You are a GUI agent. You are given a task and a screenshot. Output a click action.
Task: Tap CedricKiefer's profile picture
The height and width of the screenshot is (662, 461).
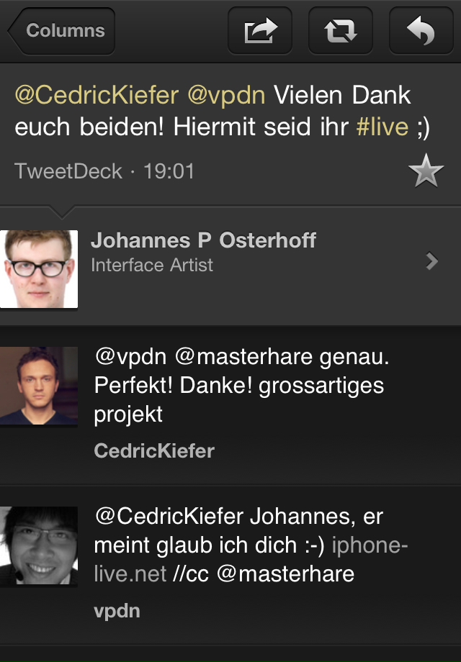click(x=39, y=385)
